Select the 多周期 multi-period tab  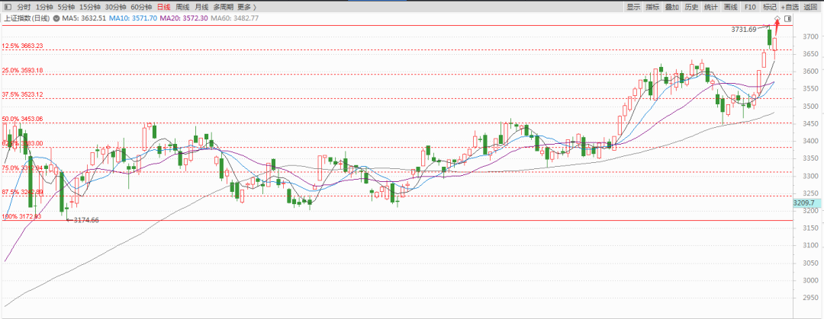224,7
